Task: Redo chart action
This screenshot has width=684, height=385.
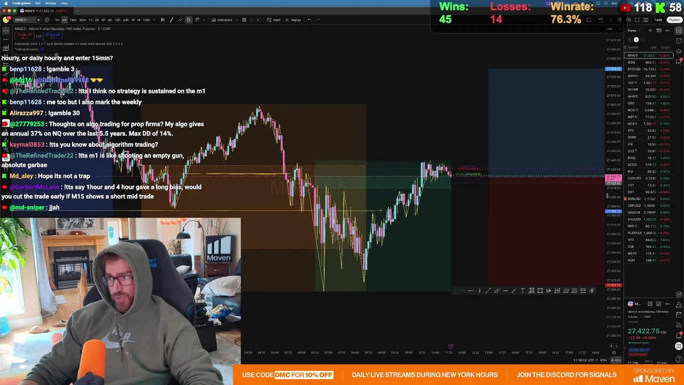Action: click(318, 20)
